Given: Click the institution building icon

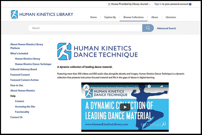Looking at the screenshot, I should pos(109,4).
